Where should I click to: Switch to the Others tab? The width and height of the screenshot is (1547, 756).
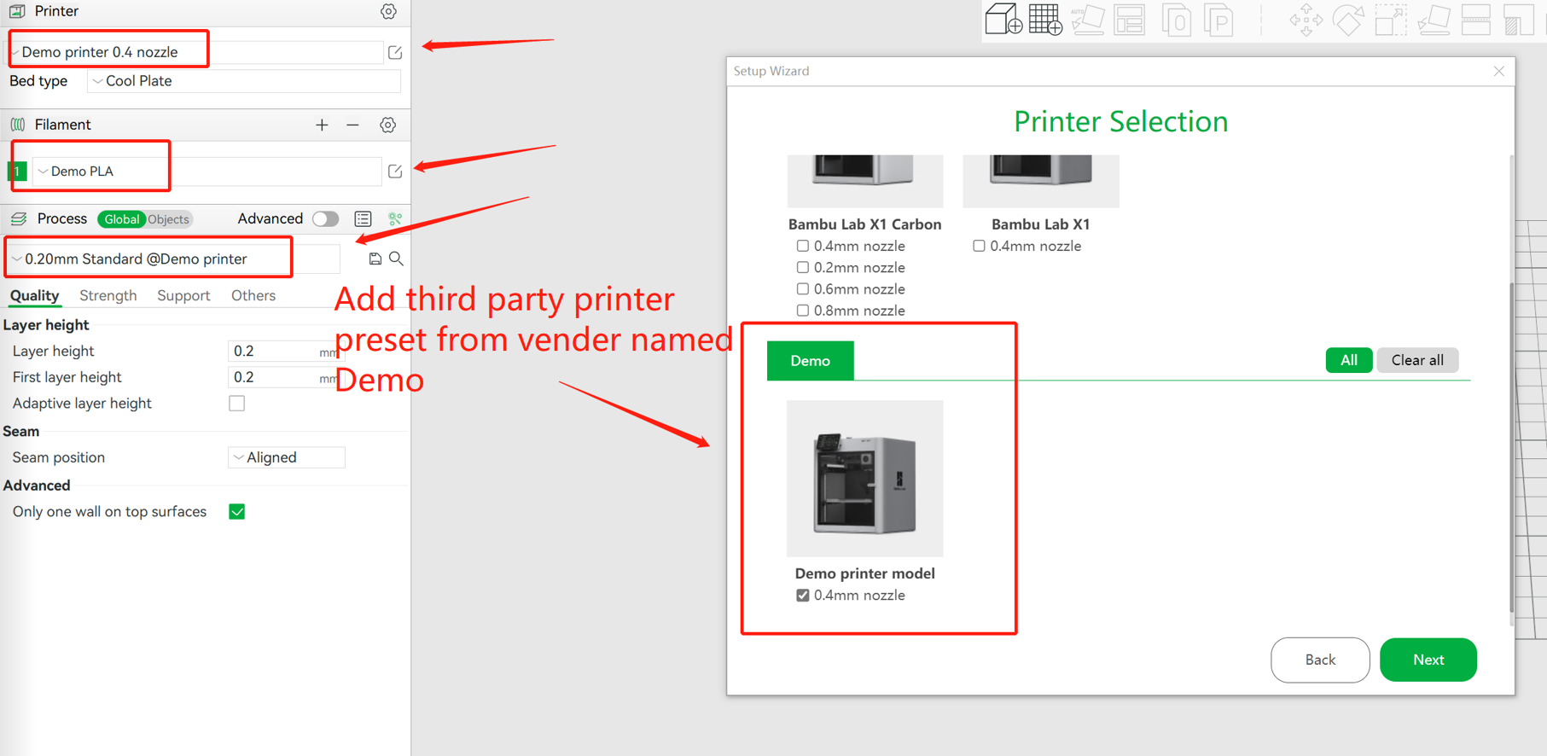253,296
